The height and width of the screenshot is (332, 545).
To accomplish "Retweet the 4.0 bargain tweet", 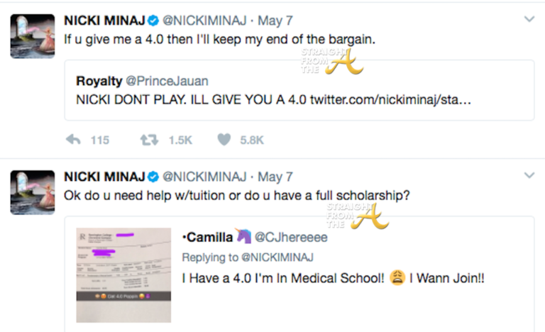I will pos(150,140).
